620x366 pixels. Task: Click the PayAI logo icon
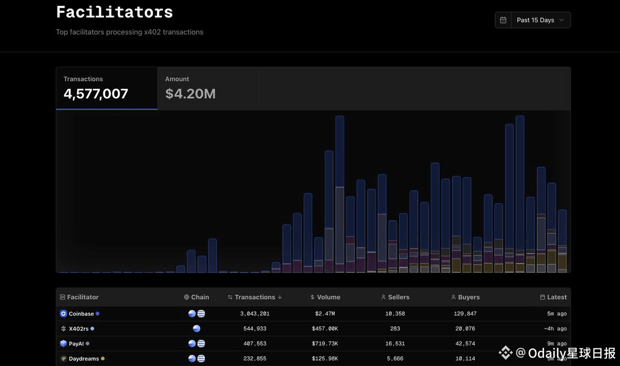(x=64, y=344)
